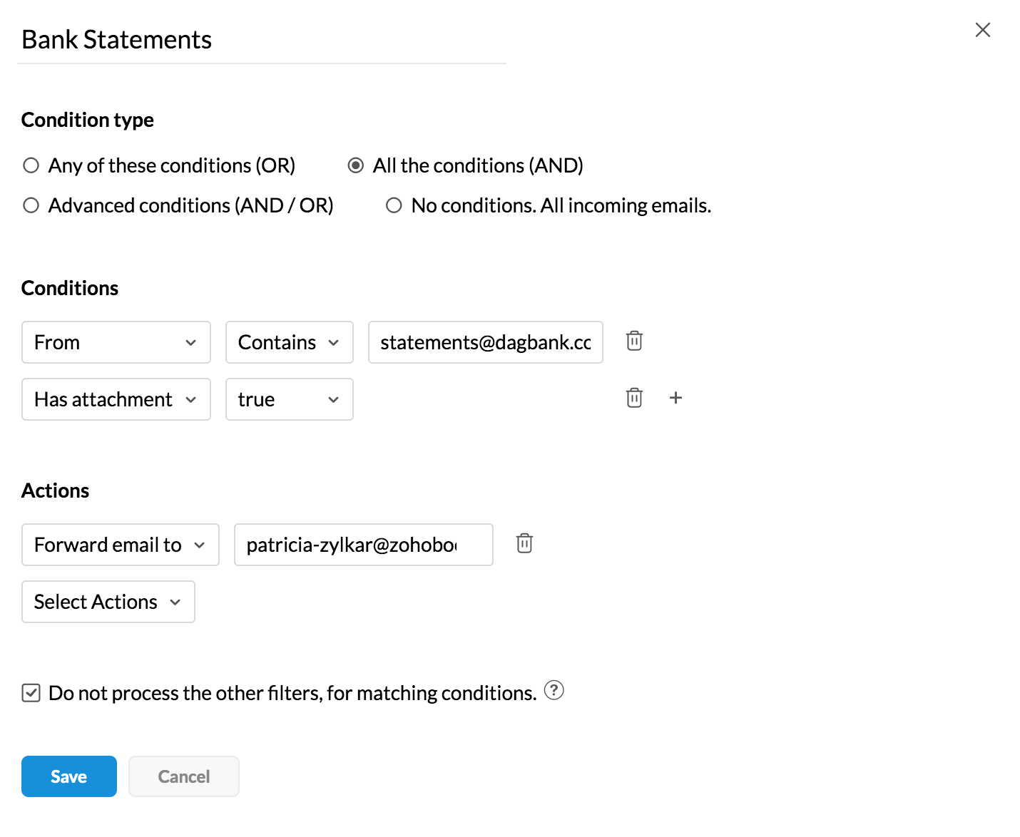Screen dimensions: 1020x837
Task: Cancel editing the filter
Action: [x=183, y=776]
